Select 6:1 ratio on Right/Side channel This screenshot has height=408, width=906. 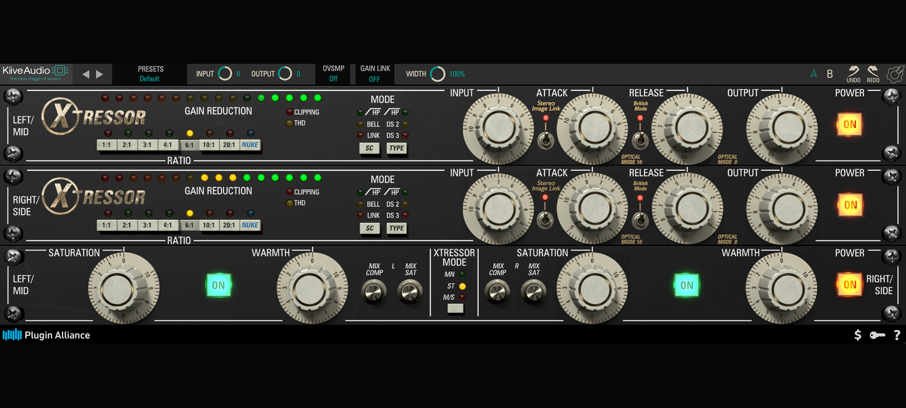[189, 225]
